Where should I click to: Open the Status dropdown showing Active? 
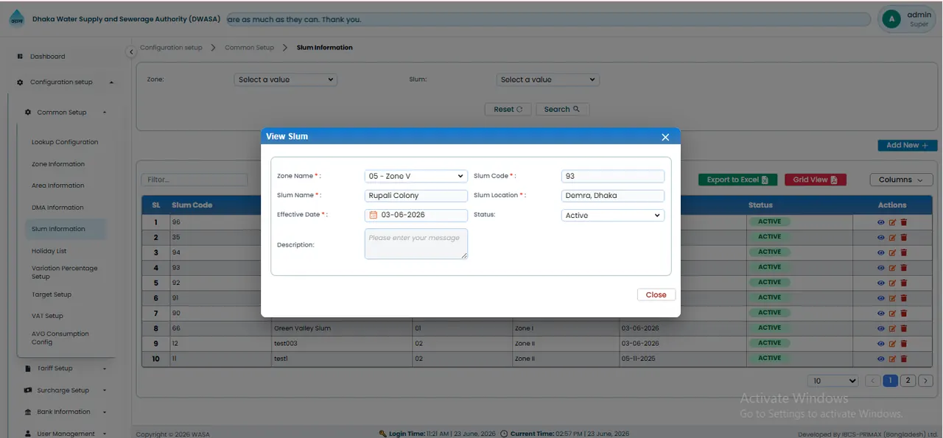coord(613,216)
